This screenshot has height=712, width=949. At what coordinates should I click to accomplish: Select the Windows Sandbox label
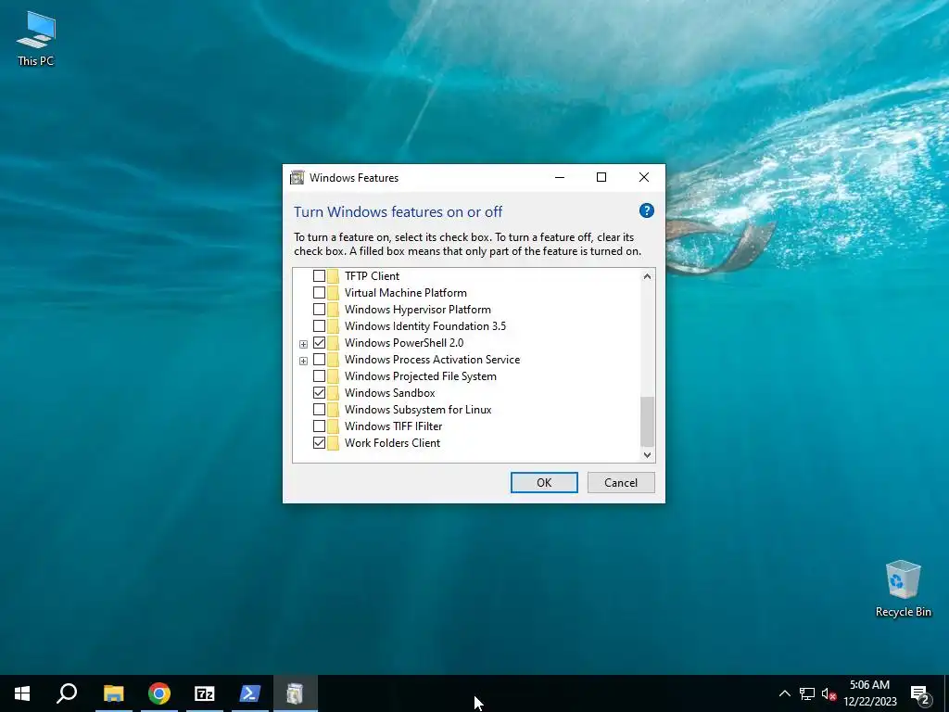click(x=390, y=393)
